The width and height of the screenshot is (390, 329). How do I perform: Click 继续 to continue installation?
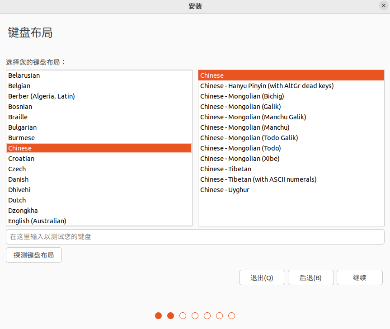coord(359,277)
